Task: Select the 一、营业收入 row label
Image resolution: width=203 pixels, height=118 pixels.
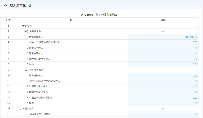Action: pyautogui.click(x=25, y=26)
